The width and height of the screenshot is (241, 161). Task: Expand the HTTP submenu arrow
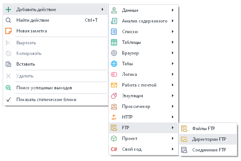pyautogui.click(x=173, y=117)
